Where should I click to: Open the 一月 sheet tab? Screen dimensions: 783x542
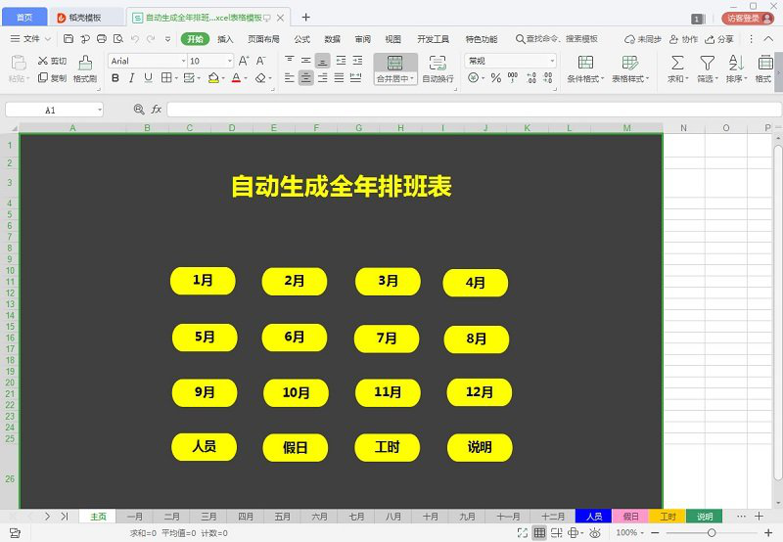coord(135,517)
